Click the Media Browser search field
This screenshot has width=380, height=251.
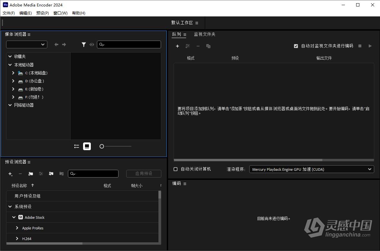pyautogui.click(x=129, y=44)
